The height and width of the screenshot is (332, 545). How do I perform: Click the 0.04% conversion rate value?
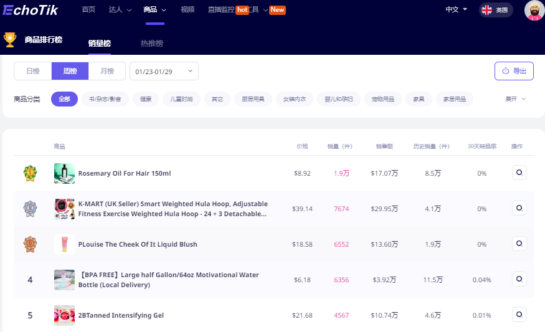click(x=481, y=280)
